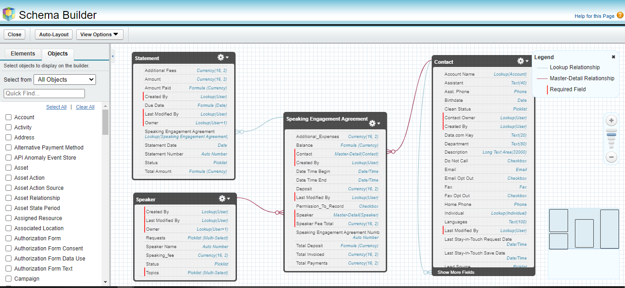The height and width of the screenshot is (288, 625).
Task: Select the Topics field in Speaker
Action: (186, 273)
